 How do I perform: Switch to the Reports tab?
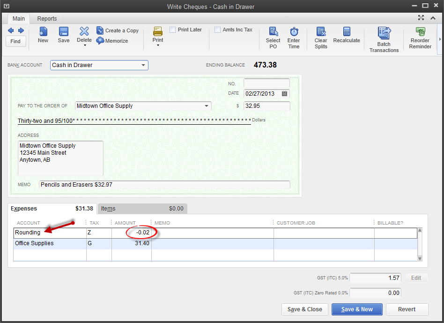[x=47, y=19]
